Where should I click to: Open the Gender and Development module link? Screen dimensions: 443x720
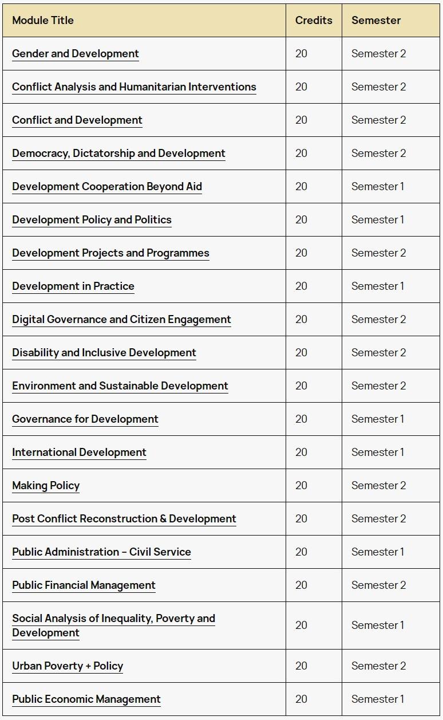[76, 54]
